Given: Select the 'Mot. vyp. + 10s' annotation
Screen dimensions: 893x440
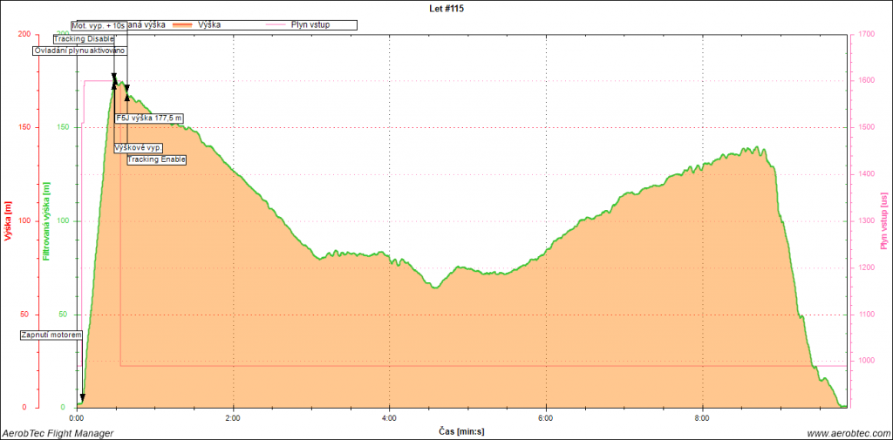Looking at the screenshot, I should pos(99,27).
